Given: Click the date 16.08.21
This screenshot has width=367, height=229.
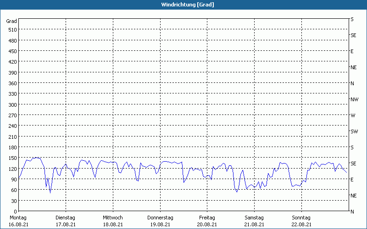Looking at the screenshot, I should 18,225.
